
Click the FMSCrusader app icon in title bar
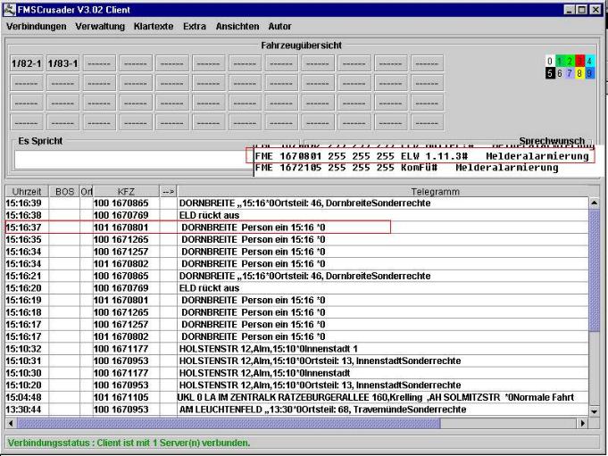10,9
